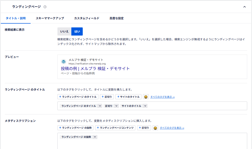The image size is (252, 149).
Task: Switch to the カスタムフィールド tab
Action: (x=87, y=18)
